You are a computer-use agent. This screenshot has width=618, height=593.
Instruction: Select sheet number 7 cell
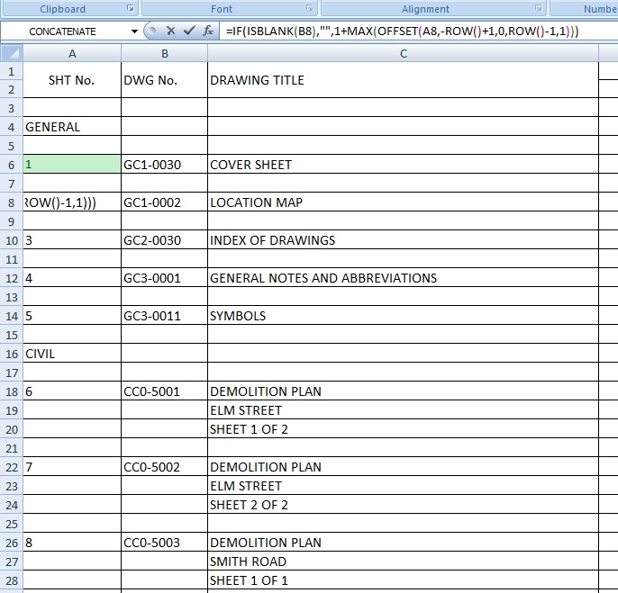(72, 467)
